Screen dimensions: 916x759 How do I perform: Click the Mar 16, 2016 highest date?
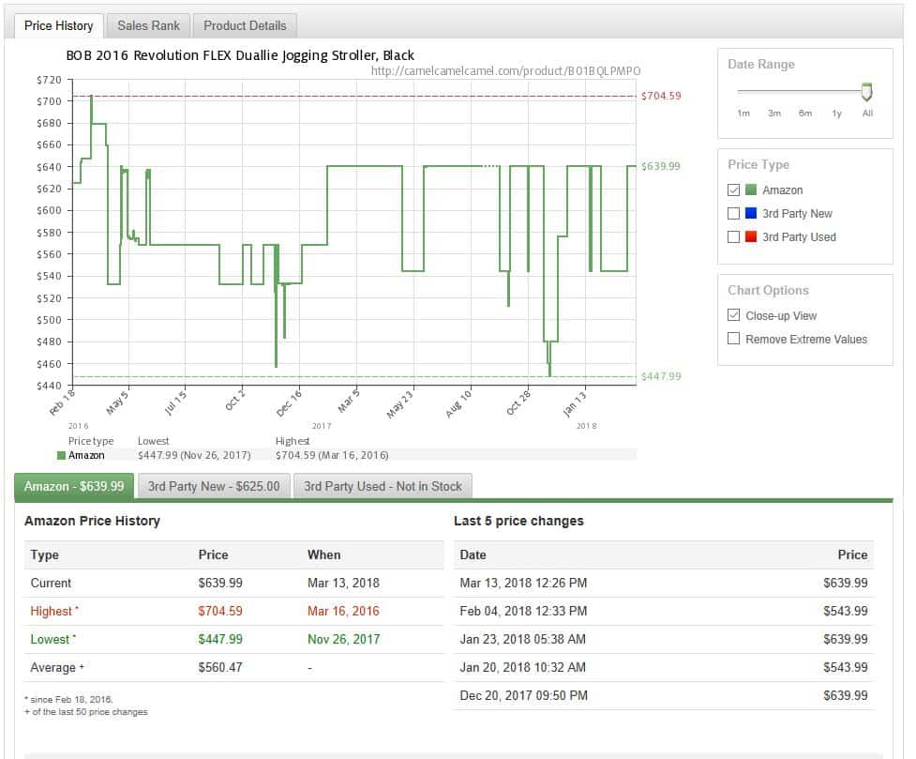[343, 611]
